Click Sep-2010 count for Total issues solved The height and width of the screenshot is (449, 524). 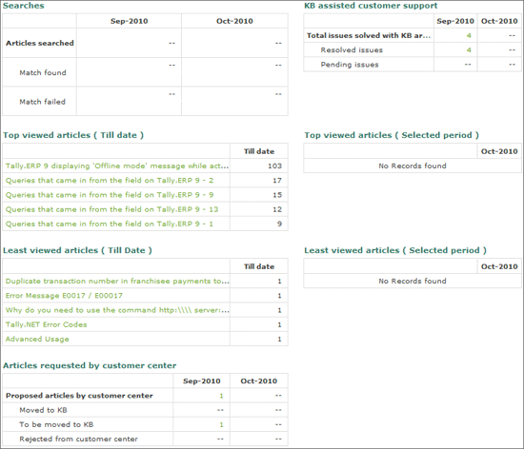point(469,35)
